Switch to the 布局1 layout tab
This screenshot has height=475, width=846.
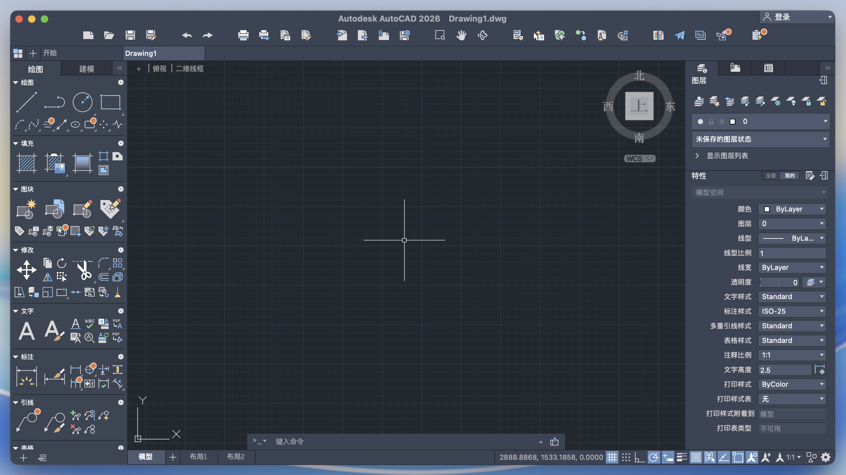[198, 457]
